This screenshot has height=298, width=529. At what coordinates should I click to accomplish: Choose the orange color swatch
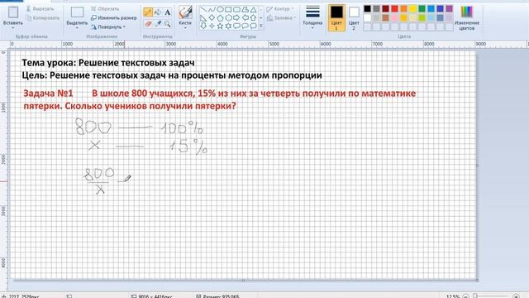pos(404,9)
